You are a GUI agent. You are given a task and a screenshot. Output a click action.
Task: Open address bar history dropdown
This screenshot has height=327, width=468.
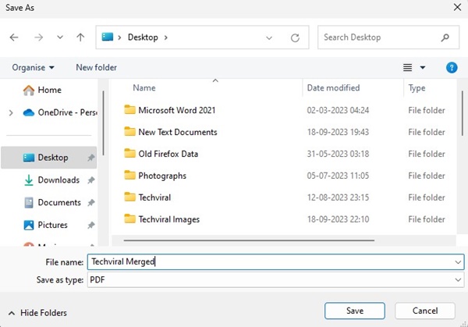point(269,38)
